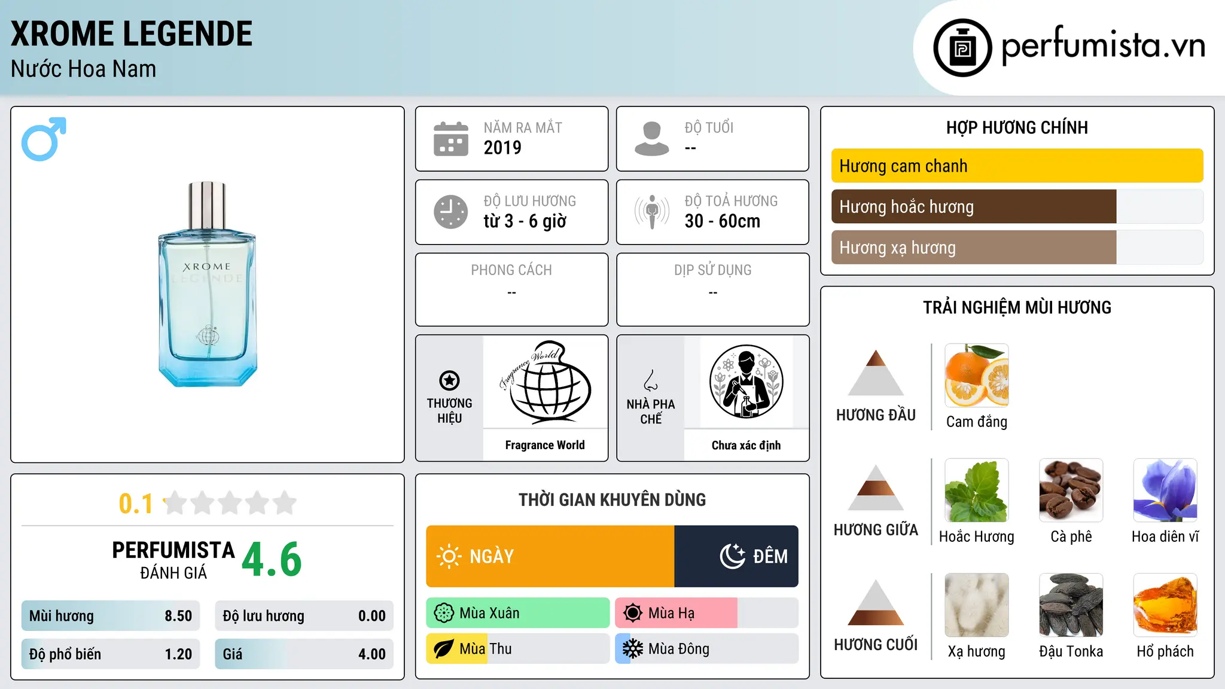Screen dimensions: 1225x689
Task: Select the Cà phê coffee beans image
Action: 1071,490
